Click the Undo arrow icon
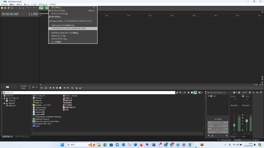 coord(28,8)
